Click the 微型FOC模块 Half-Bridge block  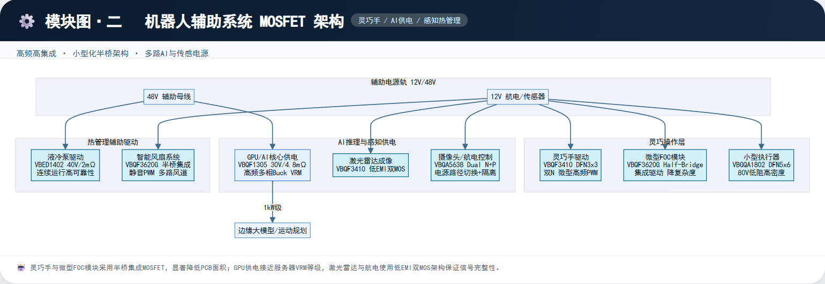point(665,165)
